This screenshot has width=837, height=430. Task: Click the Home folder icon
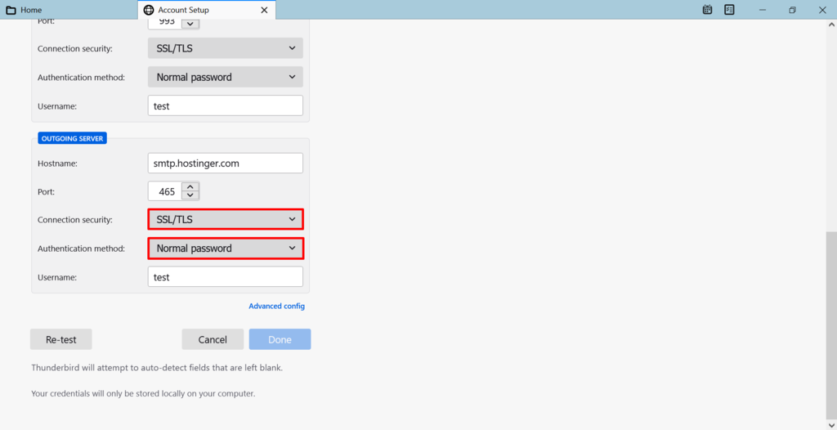(x=11, y=10)
